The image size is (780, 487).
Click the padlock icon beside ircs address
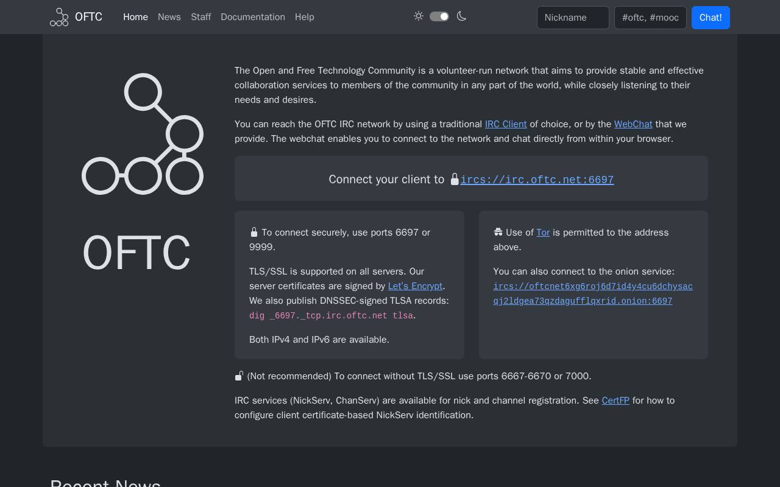coord(455,179)
